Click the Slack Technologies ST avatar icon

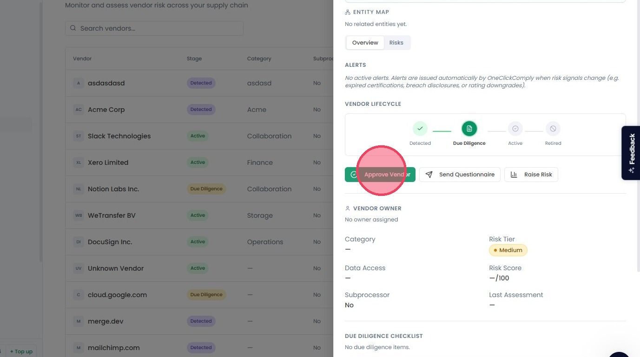click(x=79, y=136)
